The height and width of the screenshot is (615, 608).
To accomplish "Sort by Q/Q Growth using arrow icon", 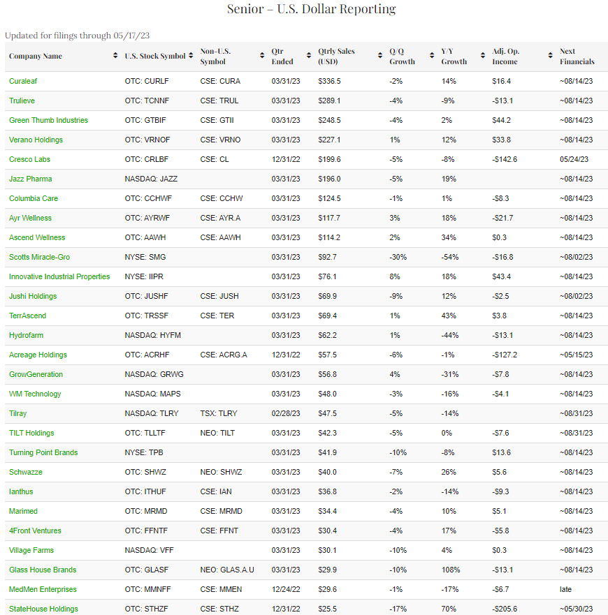I will 432,56.
